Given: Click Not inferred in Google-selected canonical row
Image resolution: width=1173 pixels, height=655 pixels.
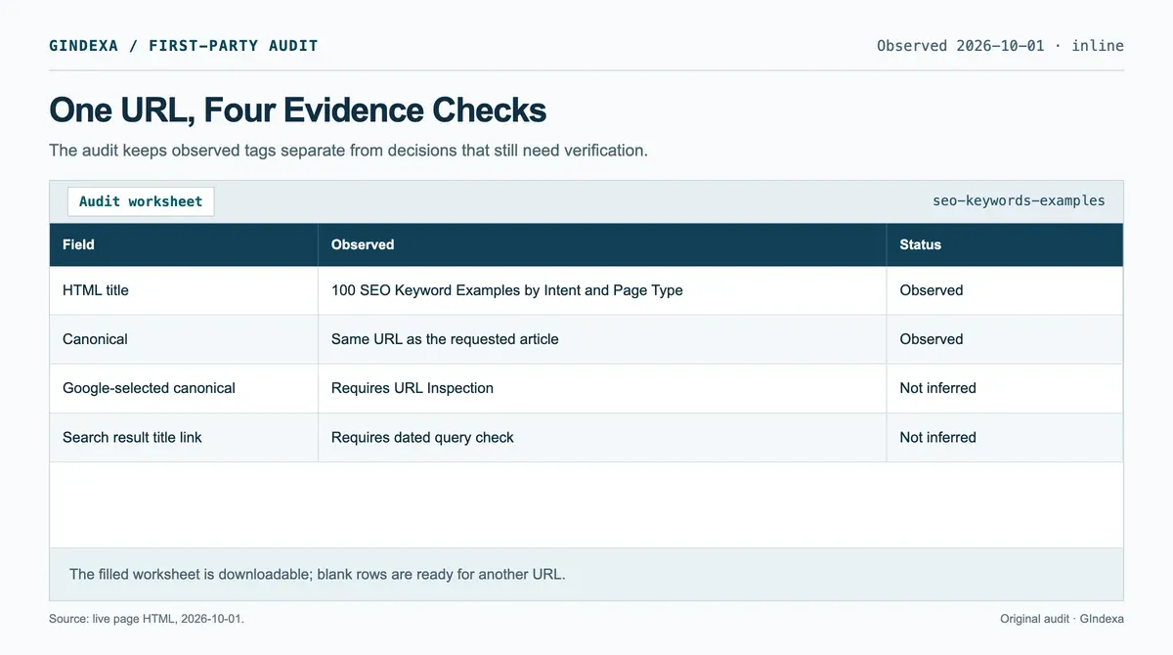Looking at the screenshot, I should click(x=1005, y=388).
